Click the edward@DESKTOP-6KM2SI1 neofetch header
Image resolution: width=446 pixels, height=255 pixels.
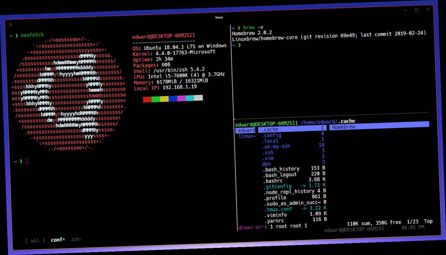coord(164,36)
